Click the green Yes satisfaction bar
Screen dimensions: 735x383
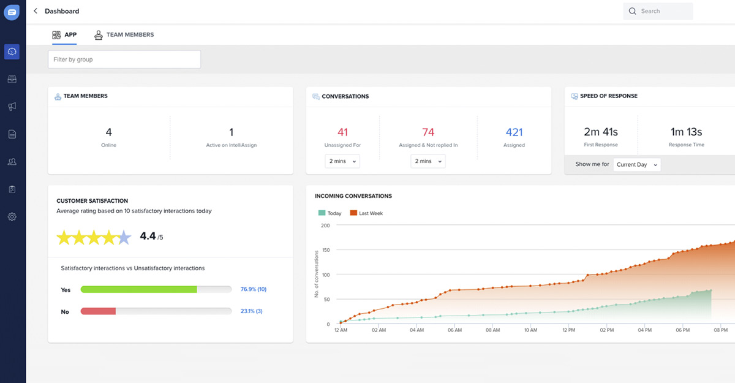pyautogui.click(x=138, y=289)
